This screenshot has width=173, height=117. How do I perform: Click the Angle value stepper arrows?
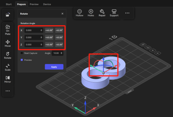point(62,53)
